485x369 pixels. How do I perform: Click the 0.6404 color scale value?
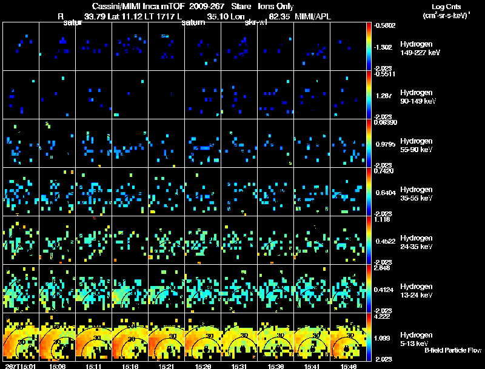[x=386, y=193]
